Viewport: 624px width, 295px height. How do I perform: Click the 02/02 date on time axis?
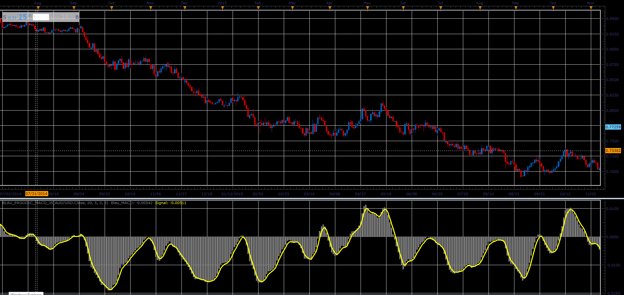tap(258, 194)
